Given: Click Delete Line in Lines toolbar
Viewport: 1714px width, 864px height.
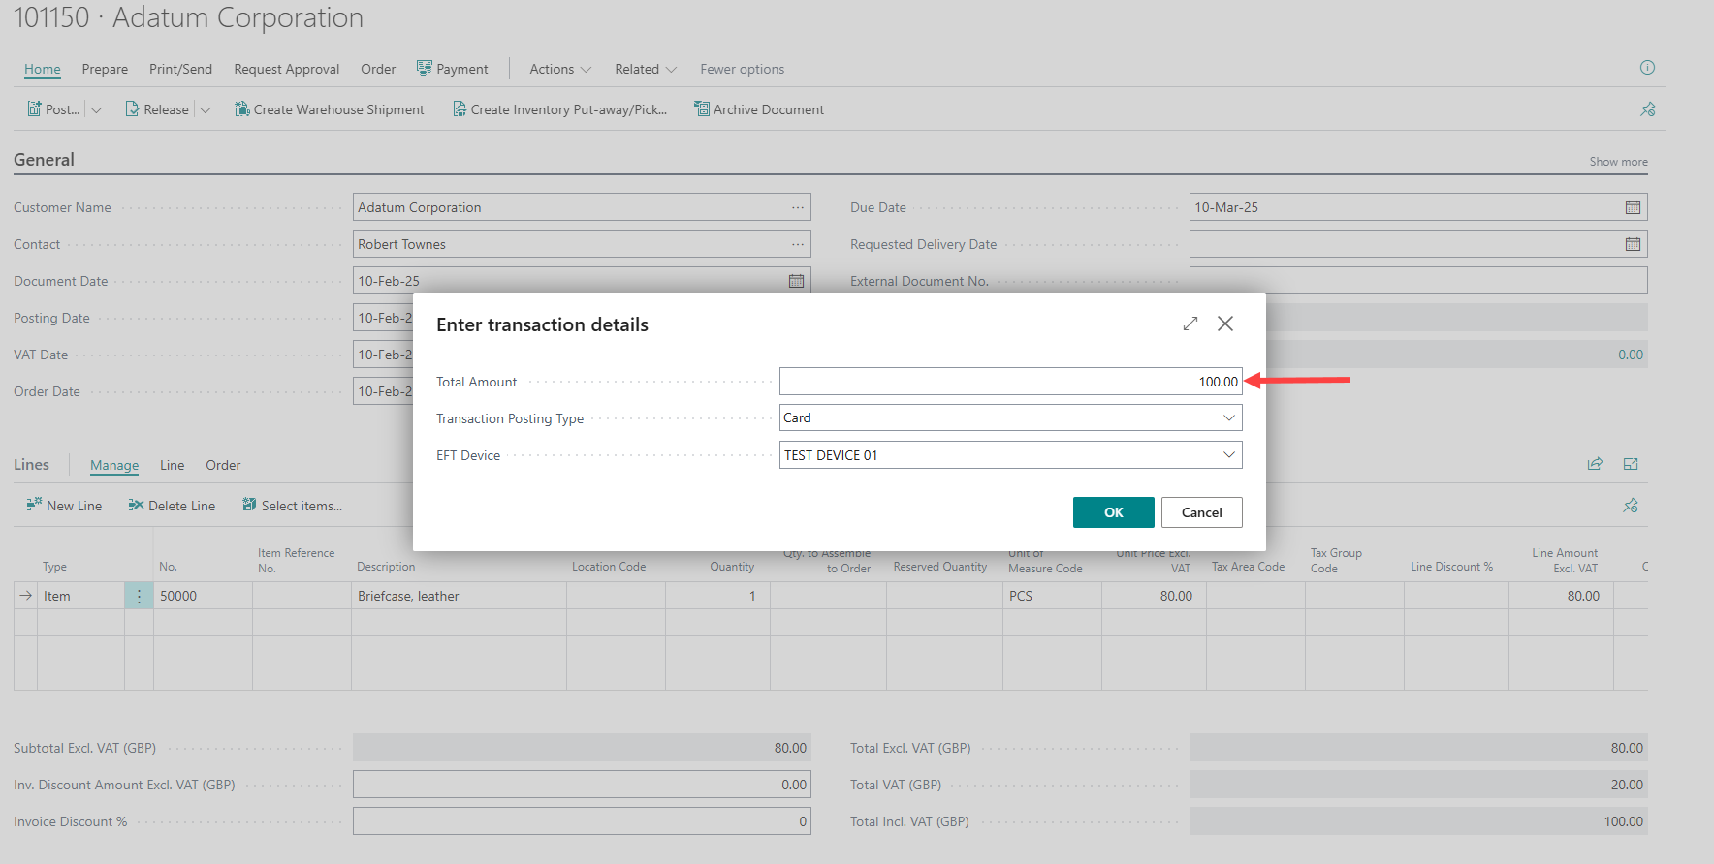Looking at the screenshot, I should tap(172, 506).
